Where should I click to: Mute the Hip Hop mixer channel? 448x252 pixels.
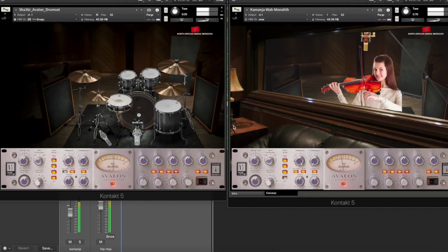click(100, 242)
